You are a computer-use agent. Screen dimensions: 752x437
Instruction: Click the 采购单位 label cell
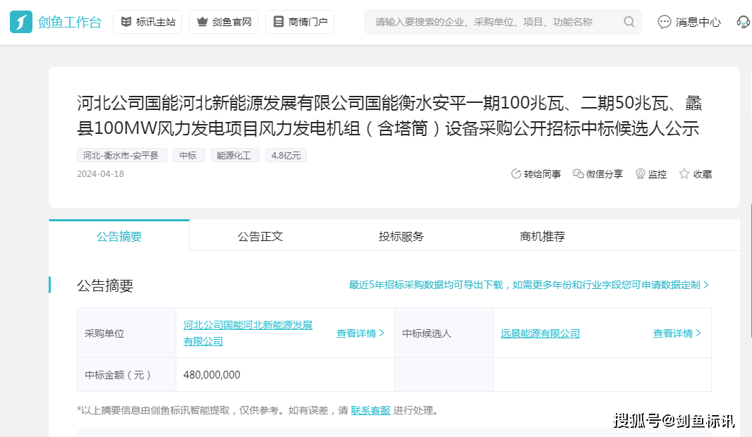coord(126,333)
